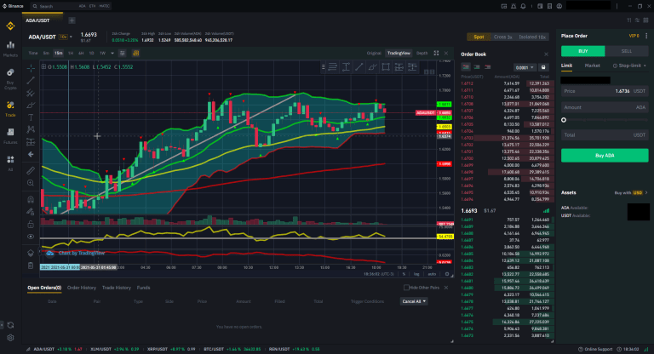This screenshot has height=354, width=654.
Task: Toggle drawings visibility eye icon
Action: tap(31, 237)
